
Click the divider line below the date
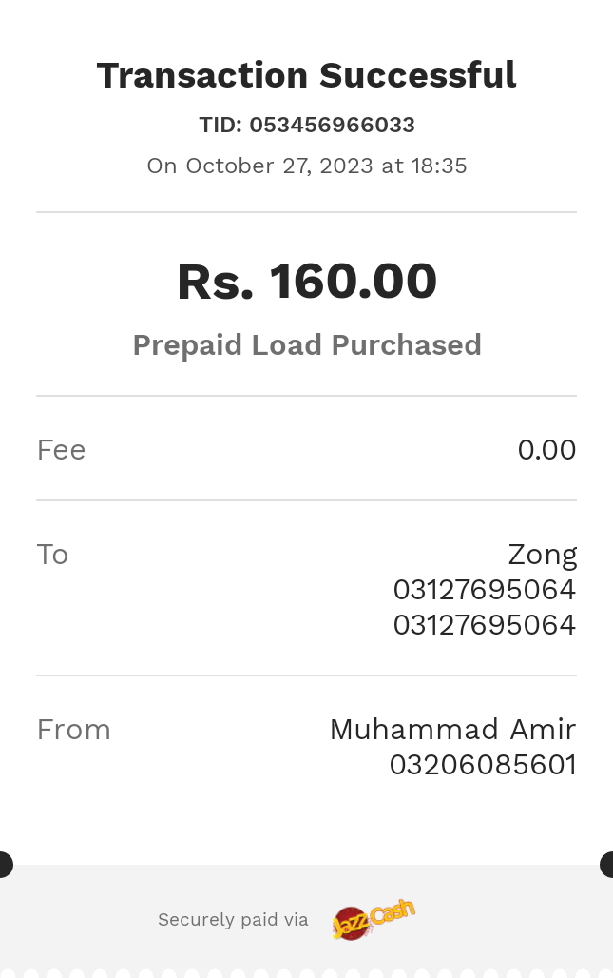pos(306,212)
